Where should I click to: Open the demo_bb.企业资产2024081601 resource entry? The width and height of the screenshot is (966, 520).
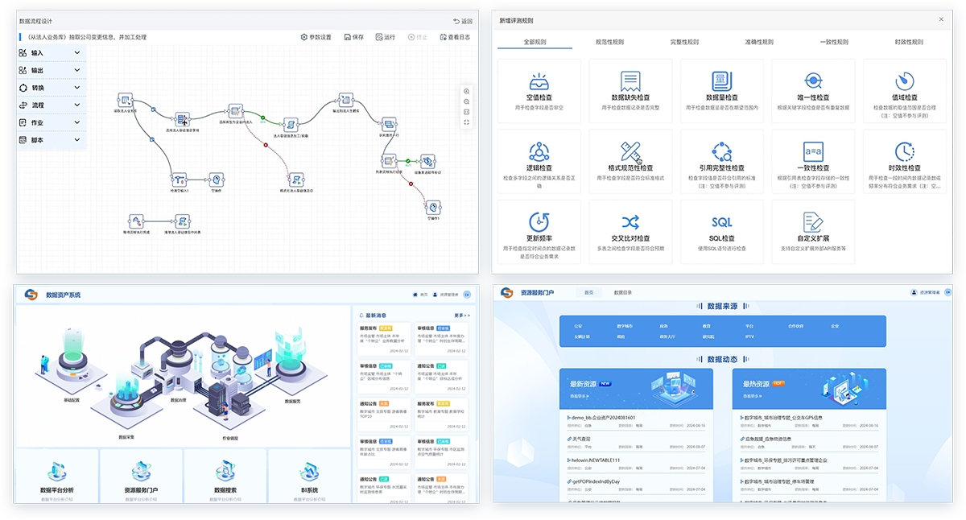[x=603, y=418]
